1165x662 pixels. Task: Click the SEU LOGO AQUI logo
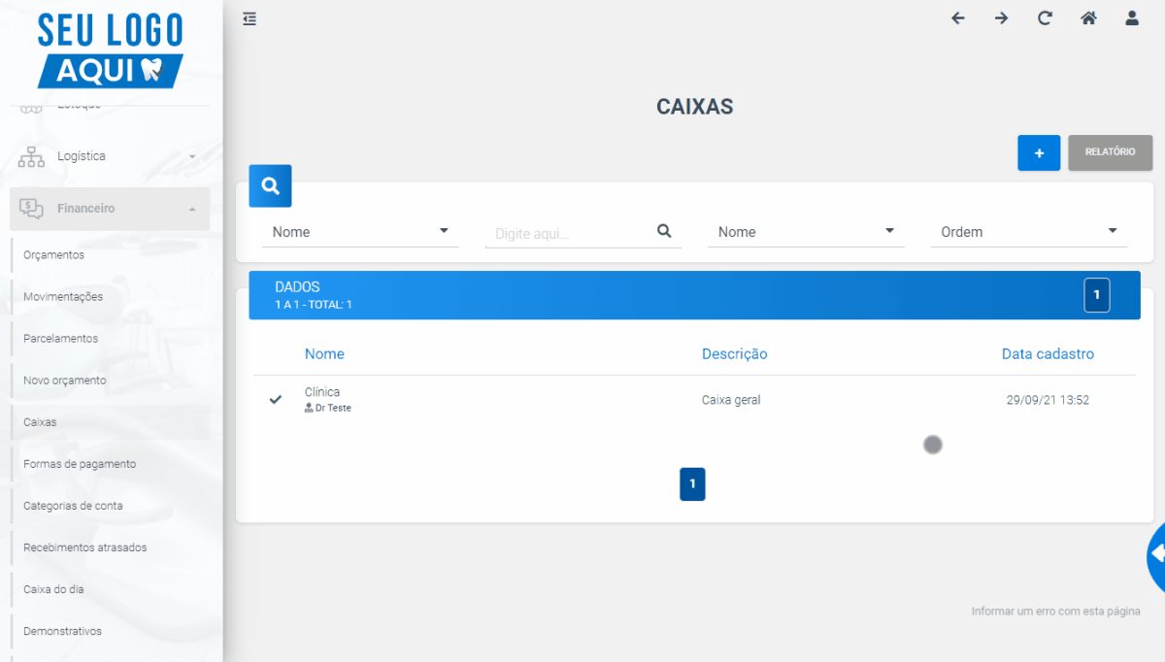[x=111, y=50]
